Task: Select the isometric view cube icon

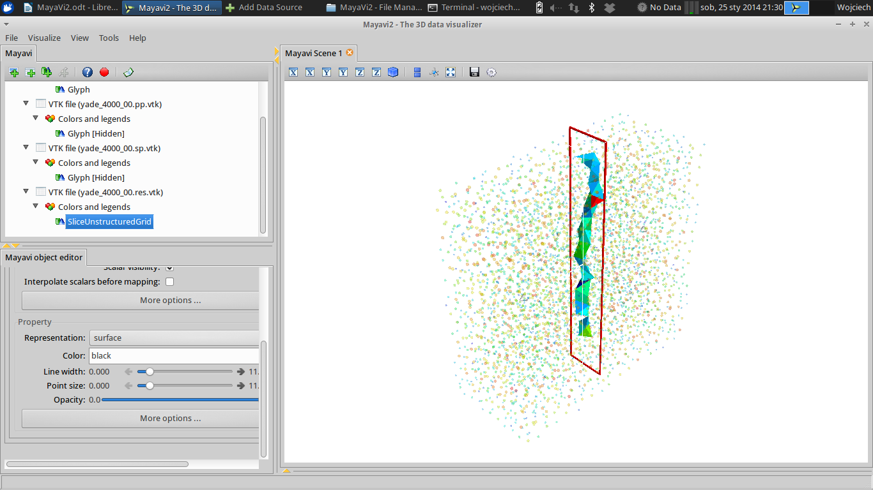Action: (392, 72)
